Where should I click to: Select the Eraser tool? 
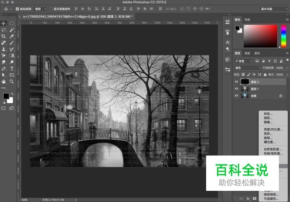click(3, 55)
